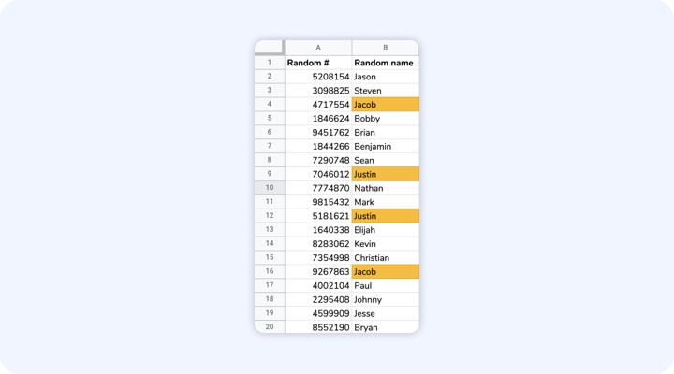Screen dimensions: 674x374
Task: Select highlighted Justin cell in row 12
Action: (x=386, y=216)
